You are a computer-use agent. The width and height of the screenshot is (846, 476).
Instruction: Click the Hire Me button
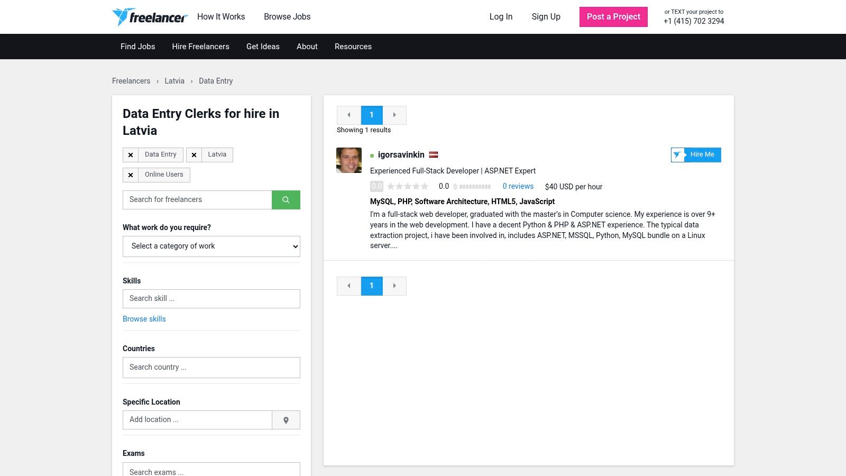coord(696,155)
